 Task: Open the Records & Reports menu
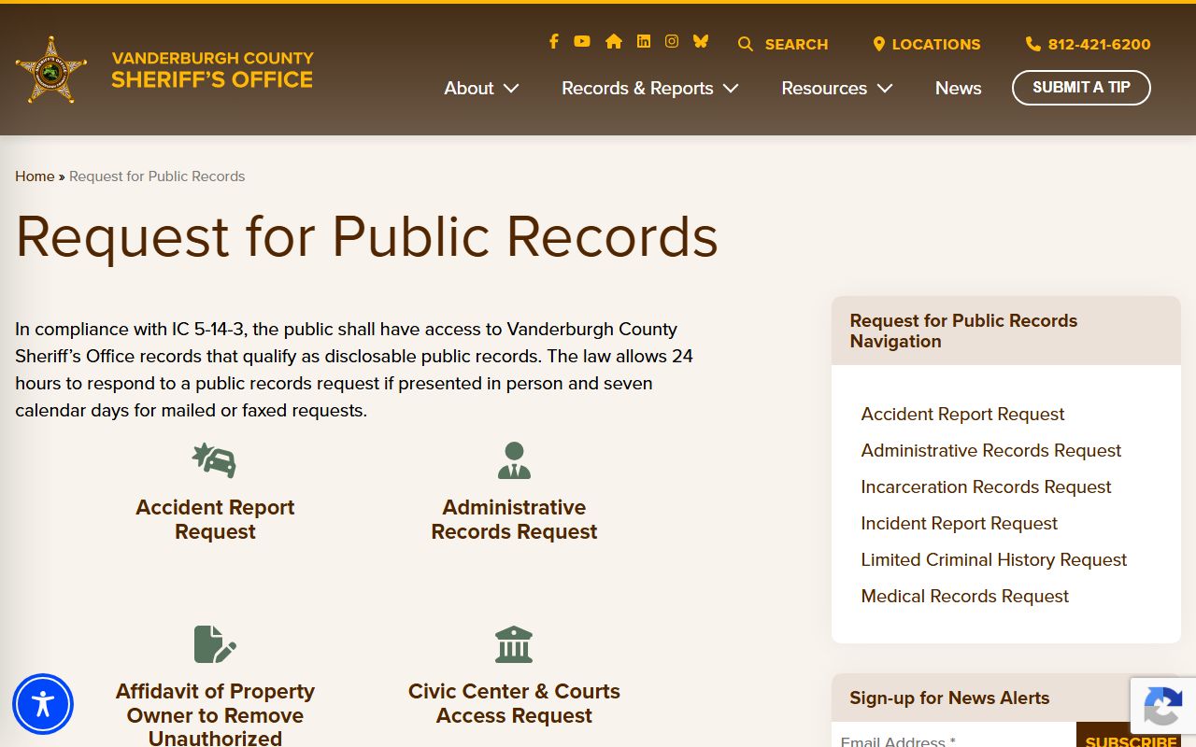tap(637, 88)
